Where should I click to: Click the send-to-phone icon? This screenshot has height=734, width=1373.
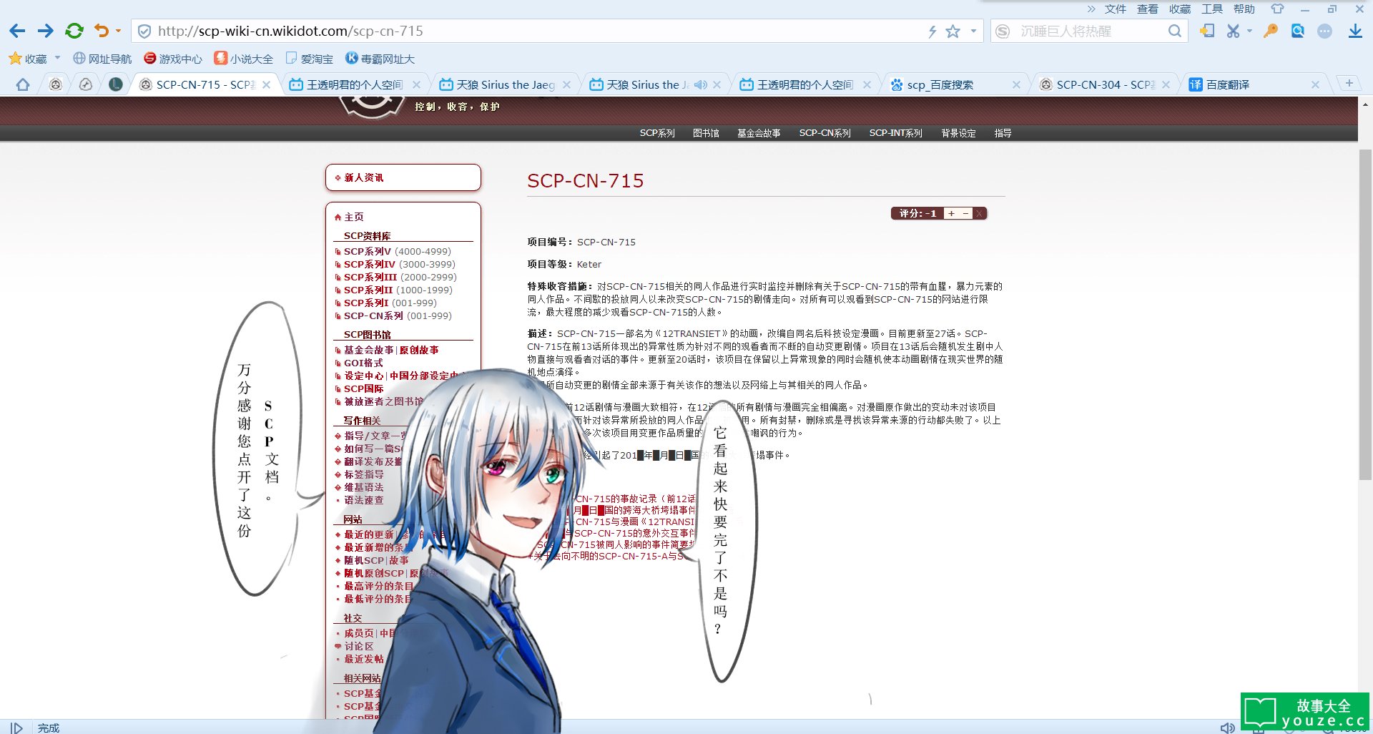point(1207,31)
